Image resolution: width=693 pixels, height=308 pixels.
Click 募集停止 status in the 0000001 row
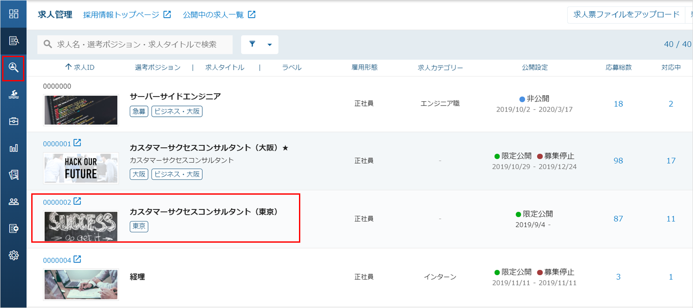[x=556, y=156]
